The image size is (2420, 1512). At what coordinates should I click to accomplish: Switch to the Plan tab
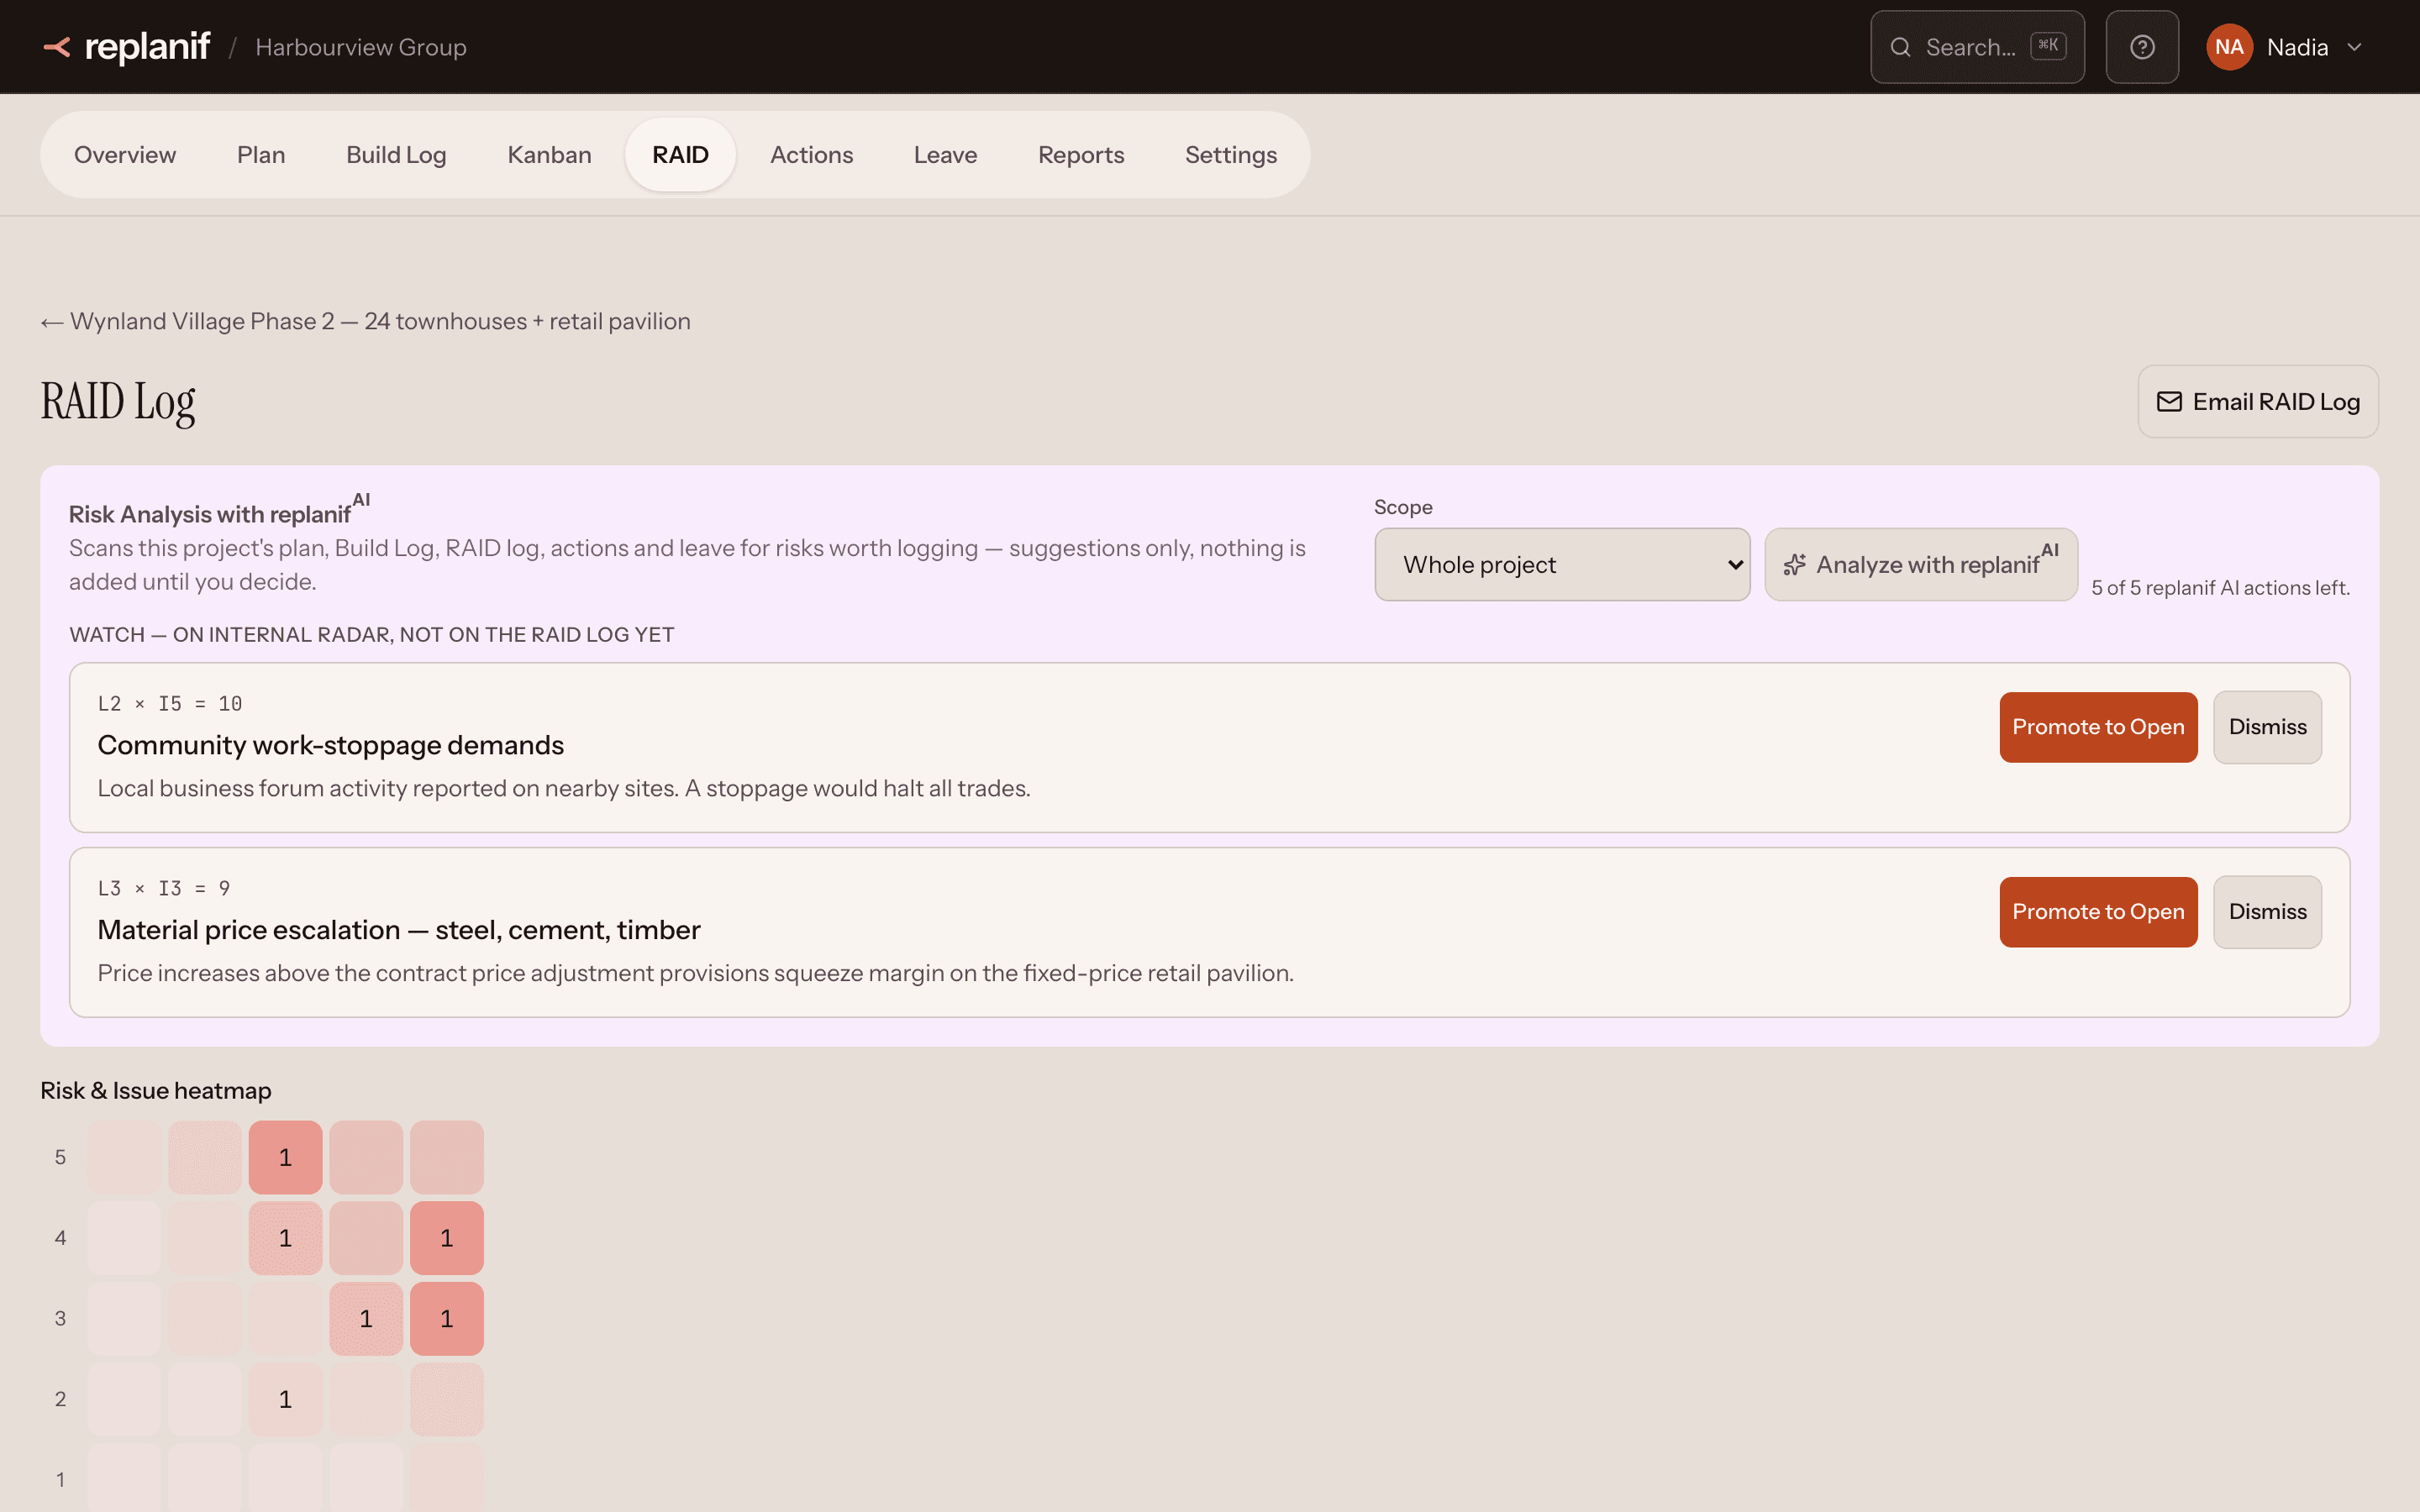(x=261, y=155)
